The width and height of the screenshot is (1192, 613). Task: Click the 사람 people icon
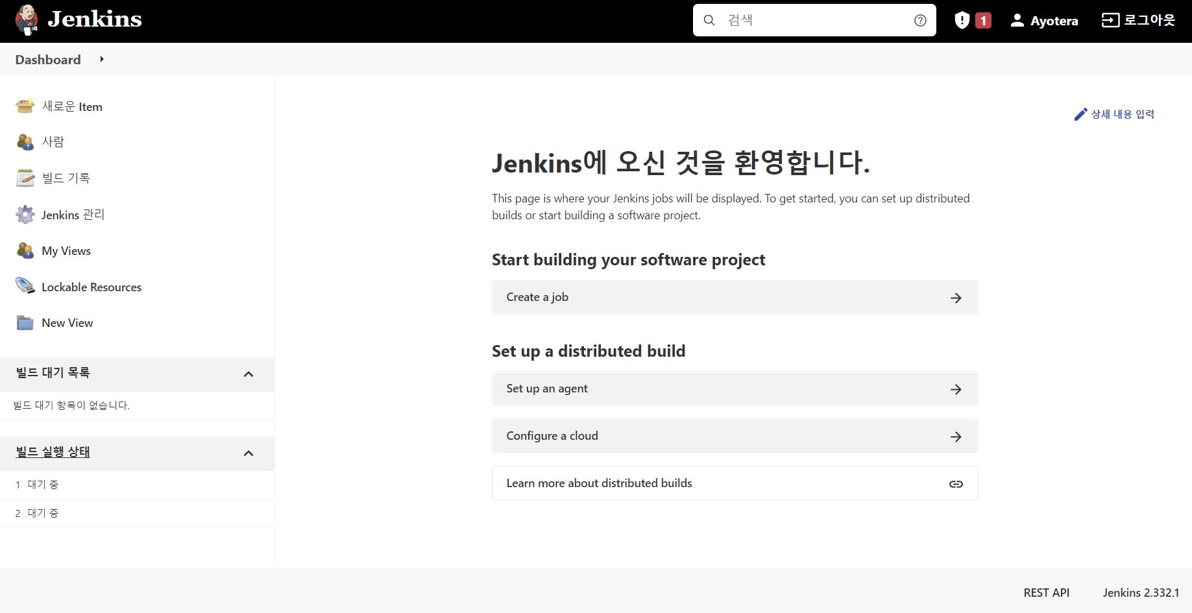click(x=25, y=141)
